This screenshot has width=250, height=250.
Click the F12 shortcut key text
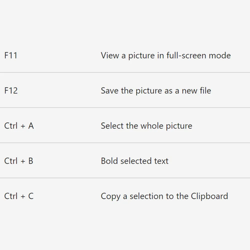click(11, 90)
